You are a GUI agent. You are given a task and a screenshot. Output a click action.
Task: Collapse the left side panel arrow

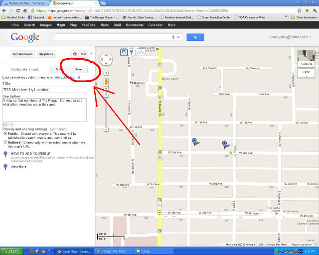[92, 53]
